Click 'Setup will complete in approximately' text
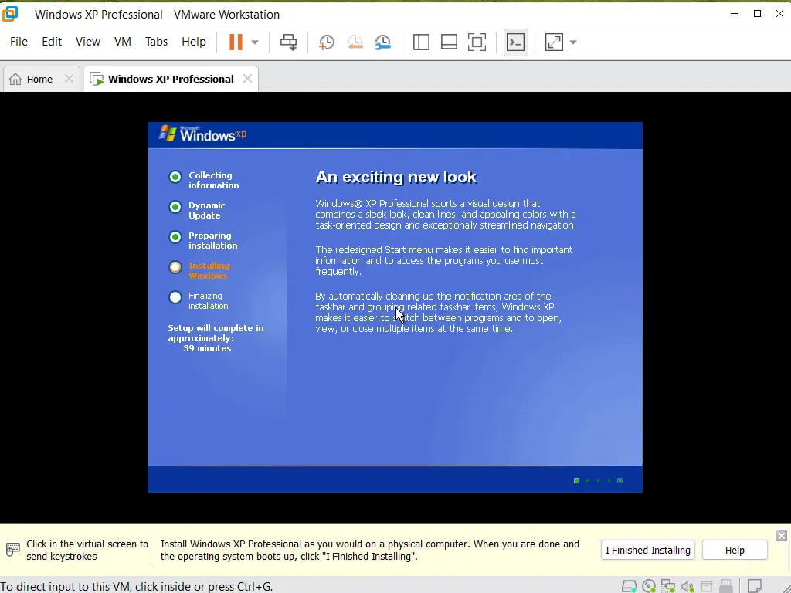Screen dimensions: 791x593 click(x=216, y=334)
